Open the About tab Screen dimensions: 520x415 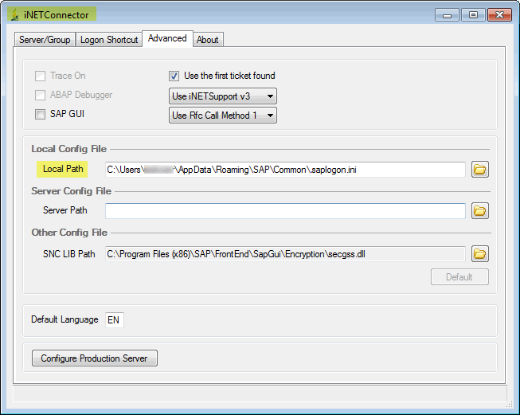pos(208,40)
